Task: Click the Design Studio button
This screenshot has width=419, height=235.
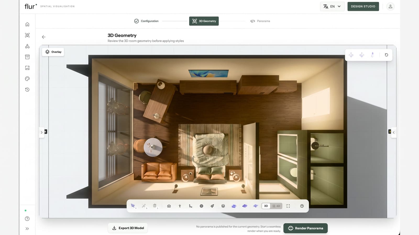Action: [x=363, y=7]
